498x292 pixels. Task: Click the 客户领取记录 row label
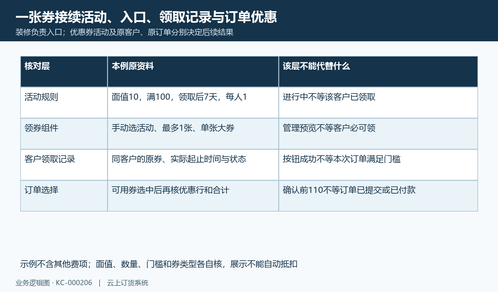[64, 165]
